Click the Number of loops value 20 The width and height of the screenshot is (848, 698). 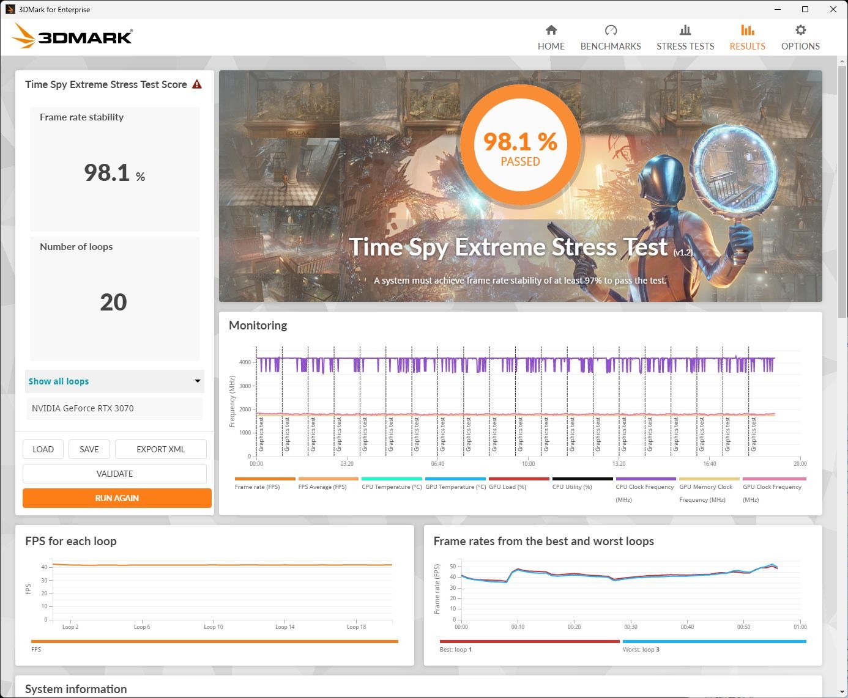(114, 303)
